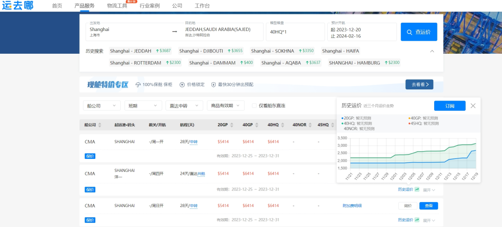Click 历史运价 link in 周日开 row

[406, 220]
